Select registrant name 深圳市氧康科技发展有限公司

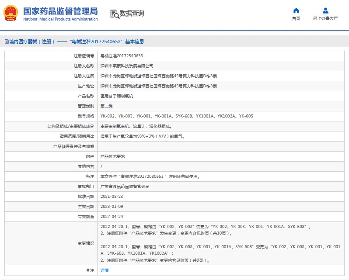click(x=127, y=66)
